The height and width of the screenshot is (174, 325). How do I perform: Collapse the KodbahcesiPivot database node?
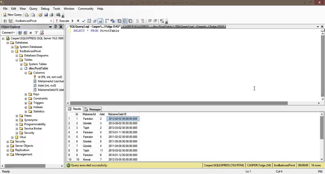12,51
